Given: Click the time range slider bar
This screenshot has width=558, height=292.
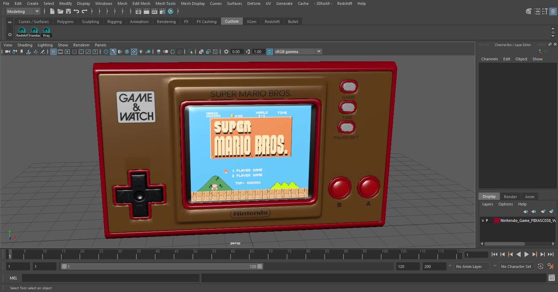Looking at the screenshot, I should tap(162, 267).
